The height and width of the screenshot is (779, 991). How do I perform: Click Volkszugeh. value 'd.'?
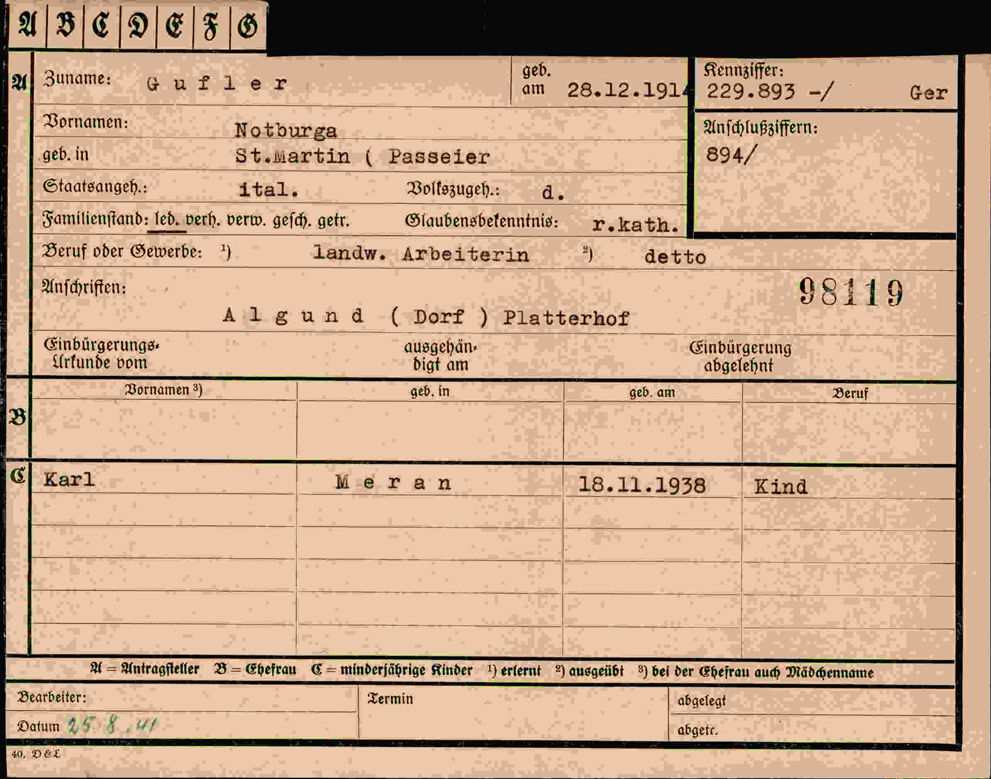coord(554,193)
